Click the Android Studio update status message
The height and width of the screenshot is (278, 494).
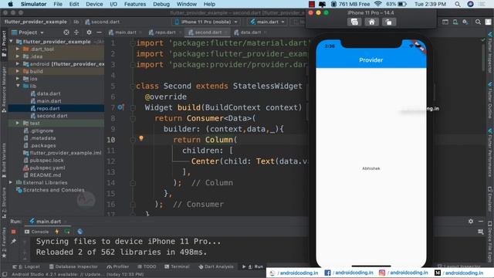click(x=77, y=275)
